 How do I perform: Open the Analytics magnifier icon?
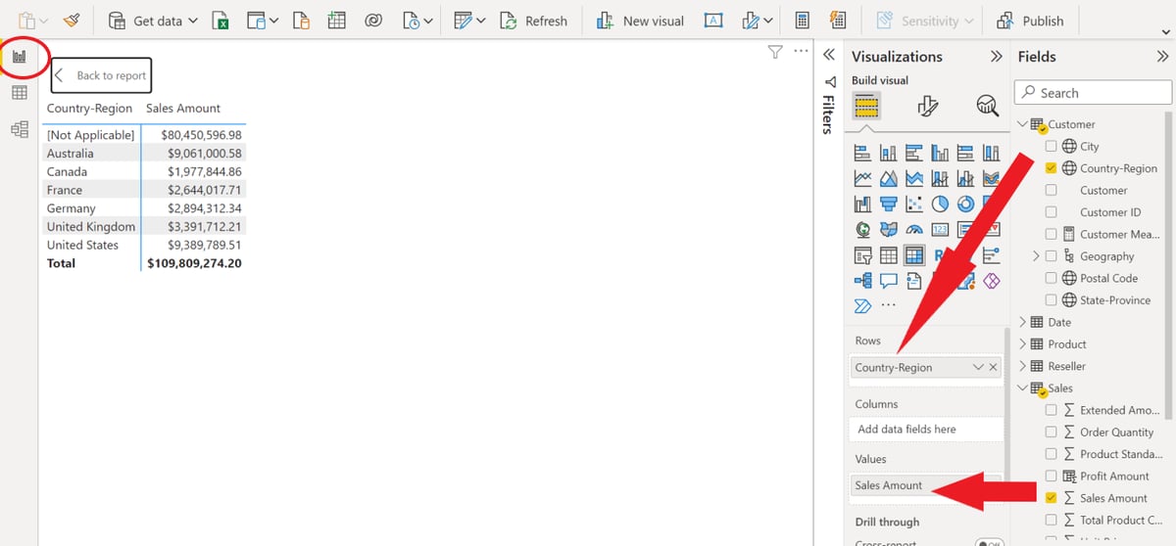pyautogui.click(x=986, y=106)
